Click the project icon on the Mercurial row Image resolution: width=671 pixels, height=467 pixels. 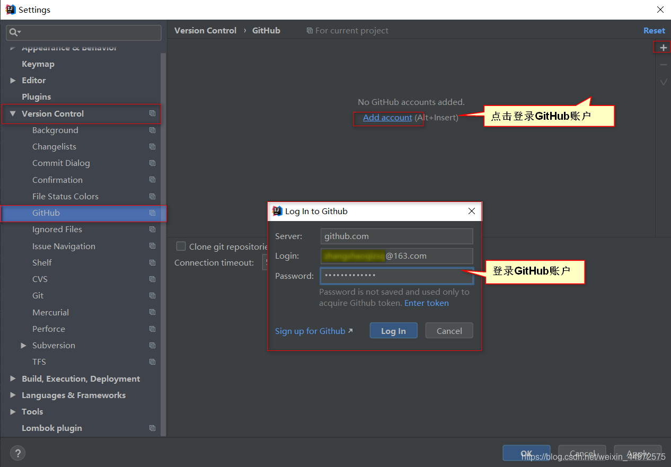click(x=152, y=312)
